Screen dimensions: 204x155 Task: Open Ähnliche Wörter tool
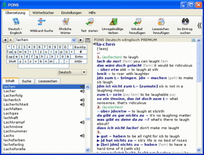tap(65, 21)
